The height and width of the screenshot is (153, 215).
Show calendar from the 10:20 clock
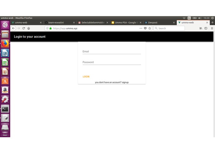coord(206,18)
